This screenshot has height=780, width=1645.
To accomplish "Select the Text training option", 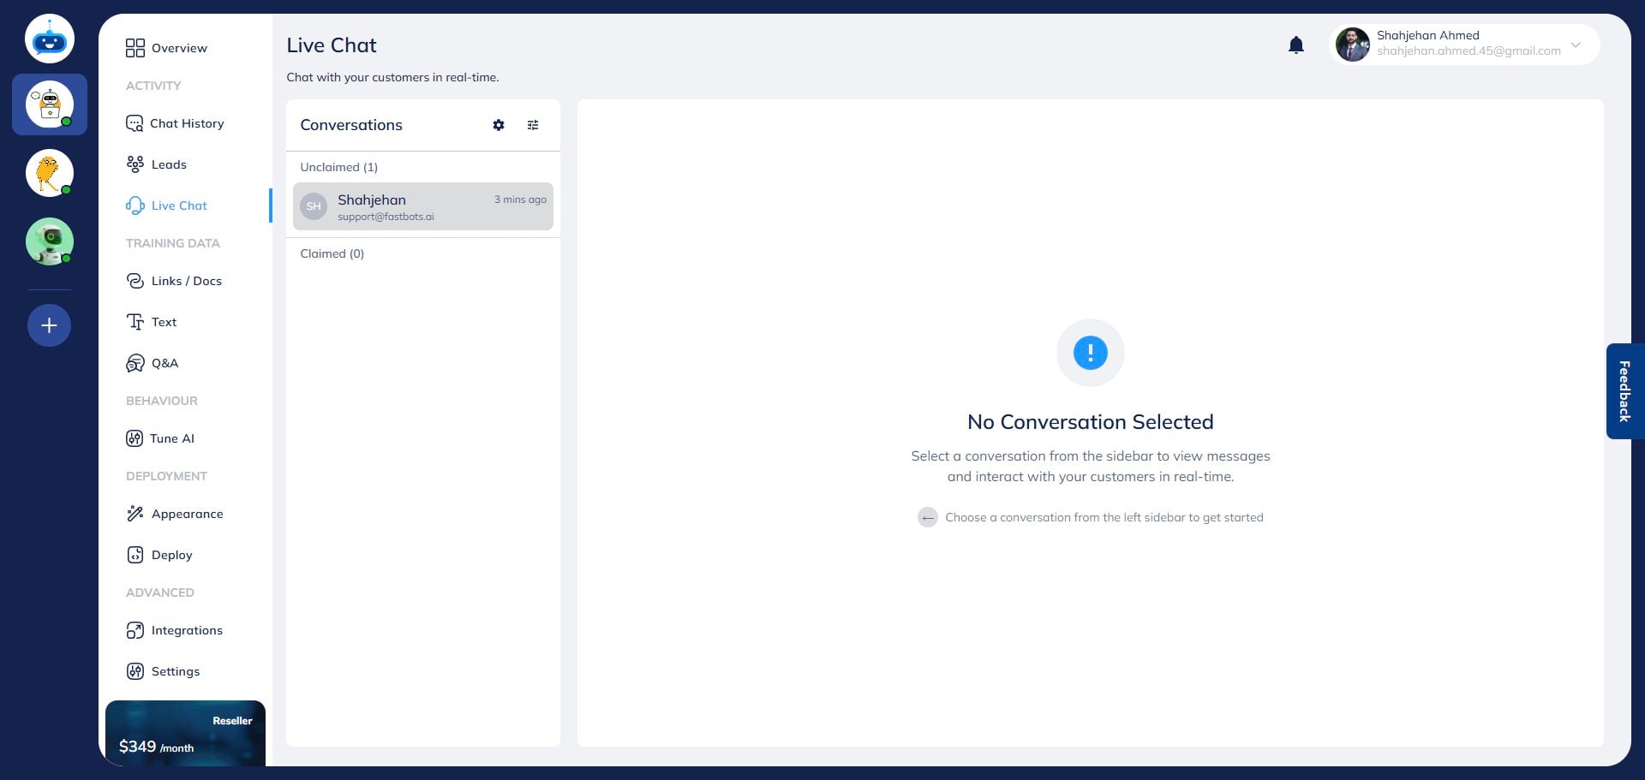I will tap(164, 321).
